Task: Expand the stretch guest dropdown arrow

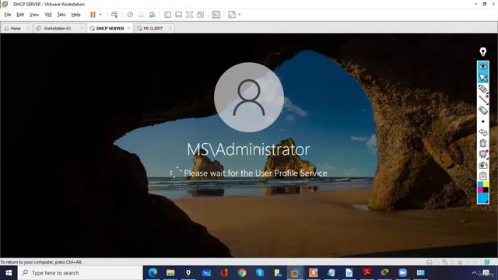Action: coord(240,15)
